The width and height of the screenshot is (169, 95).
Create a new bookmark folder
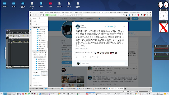[36, 24]
